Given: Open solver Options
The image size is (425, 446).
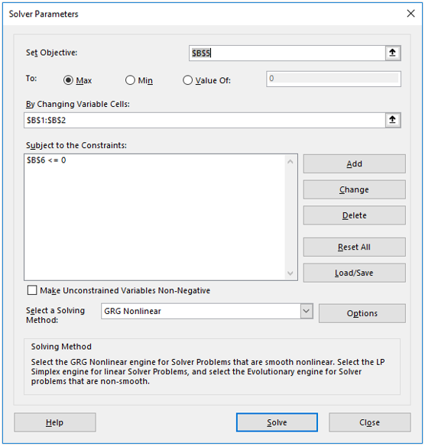Looking at the screenshot, I should pyautogui.click(x=362, y=313).
